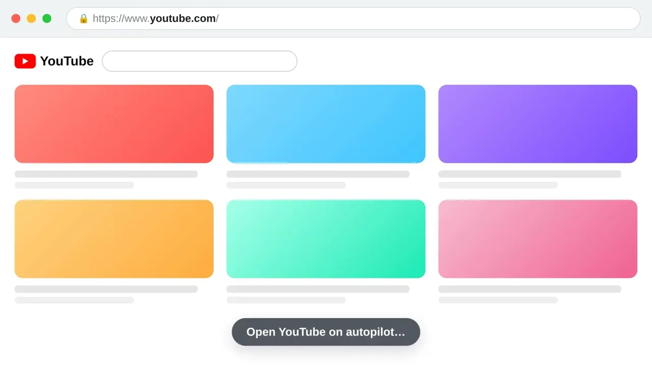This screenshot has width=652, height=367.
Task: Click the padlock icon in the address bar
Action: coord(84,19)
